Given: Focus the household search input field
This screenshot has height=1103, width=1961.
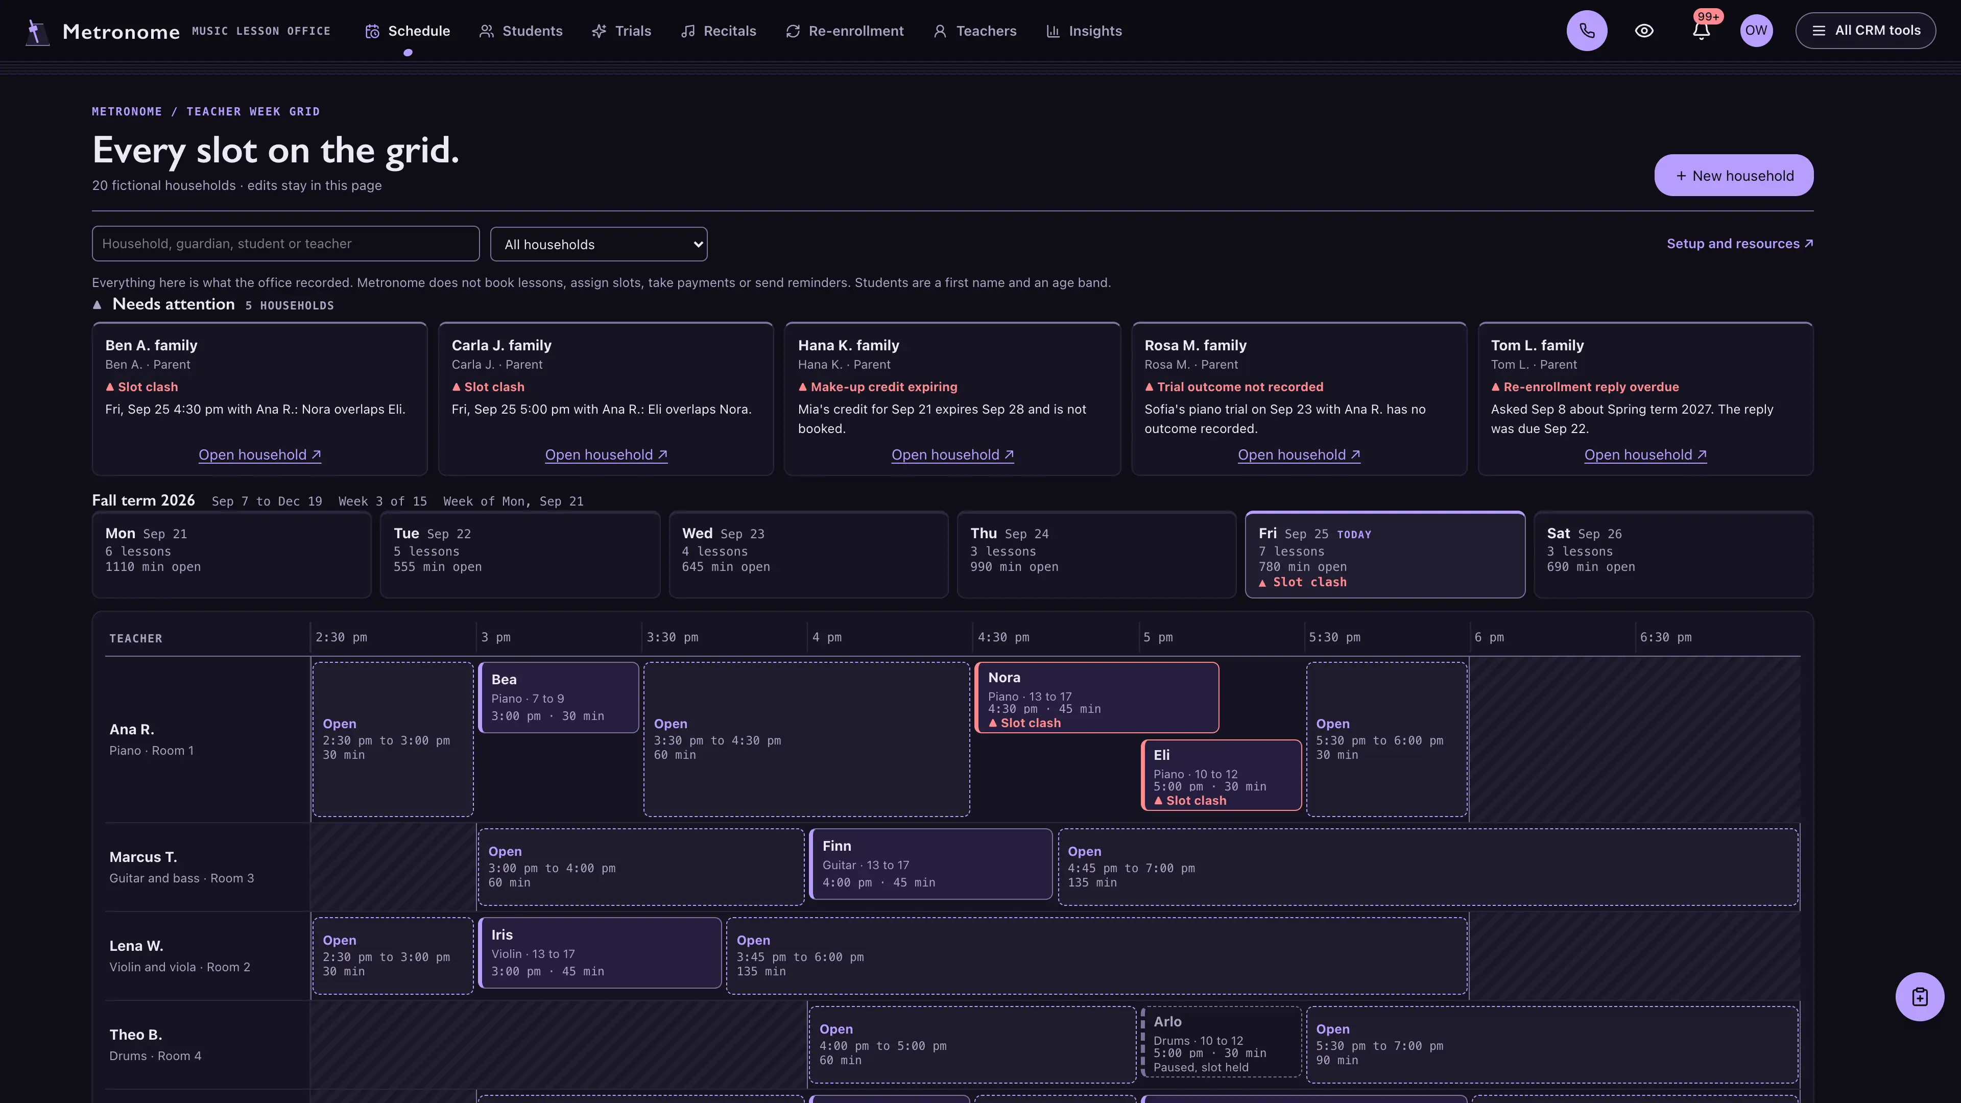Looking at the screenshot, I should [x=285, y=244].
